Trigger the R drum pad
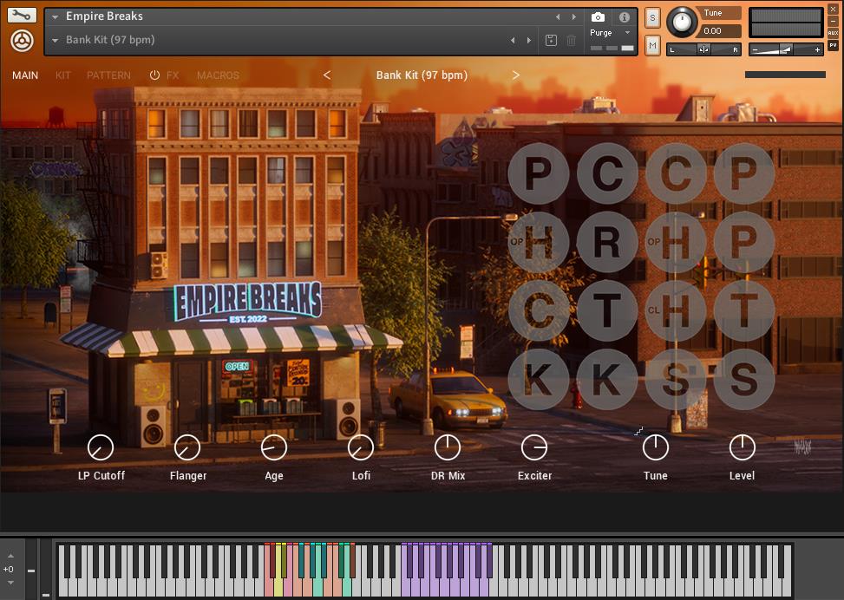Image resolution: width=844 pixels, height=600 pixels. click(606, 242)
